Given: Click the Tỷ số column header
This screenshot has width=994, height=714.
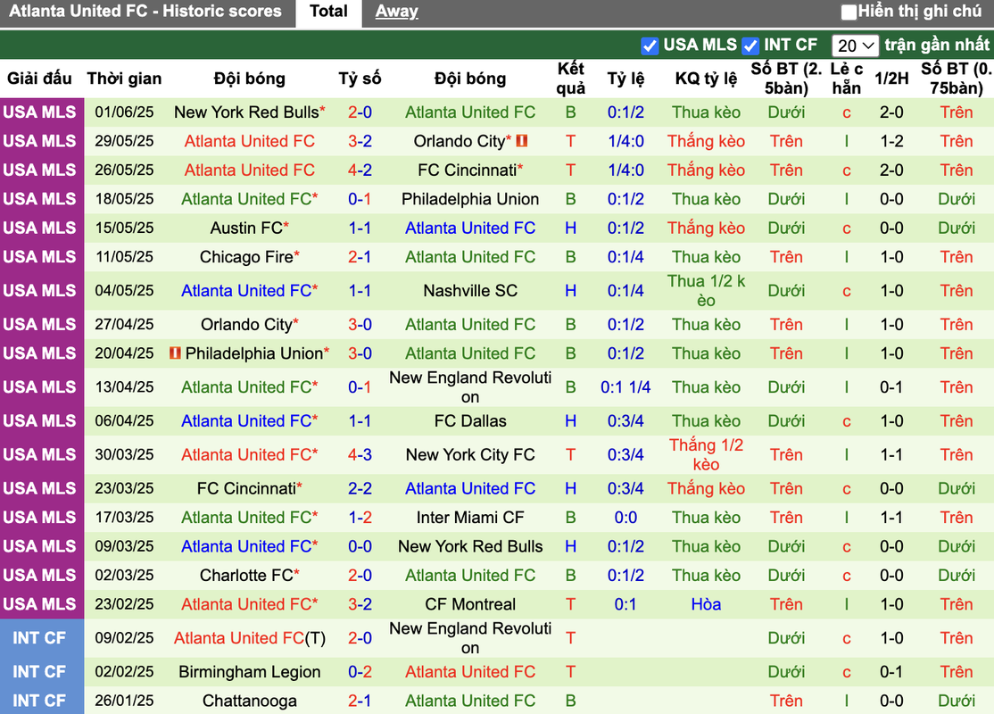Looking at the screenshot, I should (x=360, y=79).
